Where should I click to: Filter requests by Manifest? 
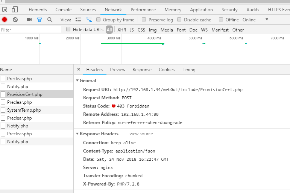220,30
